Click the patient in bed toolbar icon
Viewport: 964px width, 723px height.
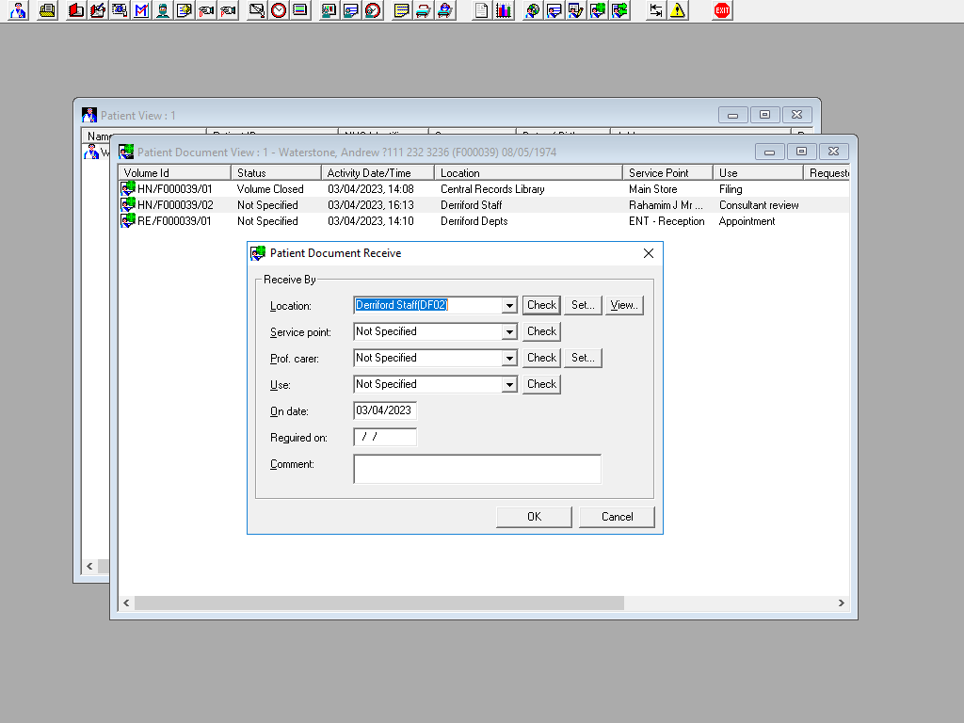(445, 10)
